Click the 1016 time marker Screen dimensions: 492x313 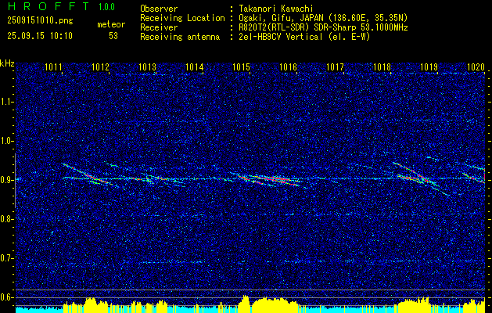(x=288, y=67)
